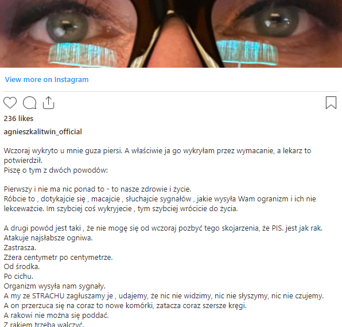Click the line 'Zżera centymetr po centymetrze.'
Viewport: 342px width, 327px height.
58,258
